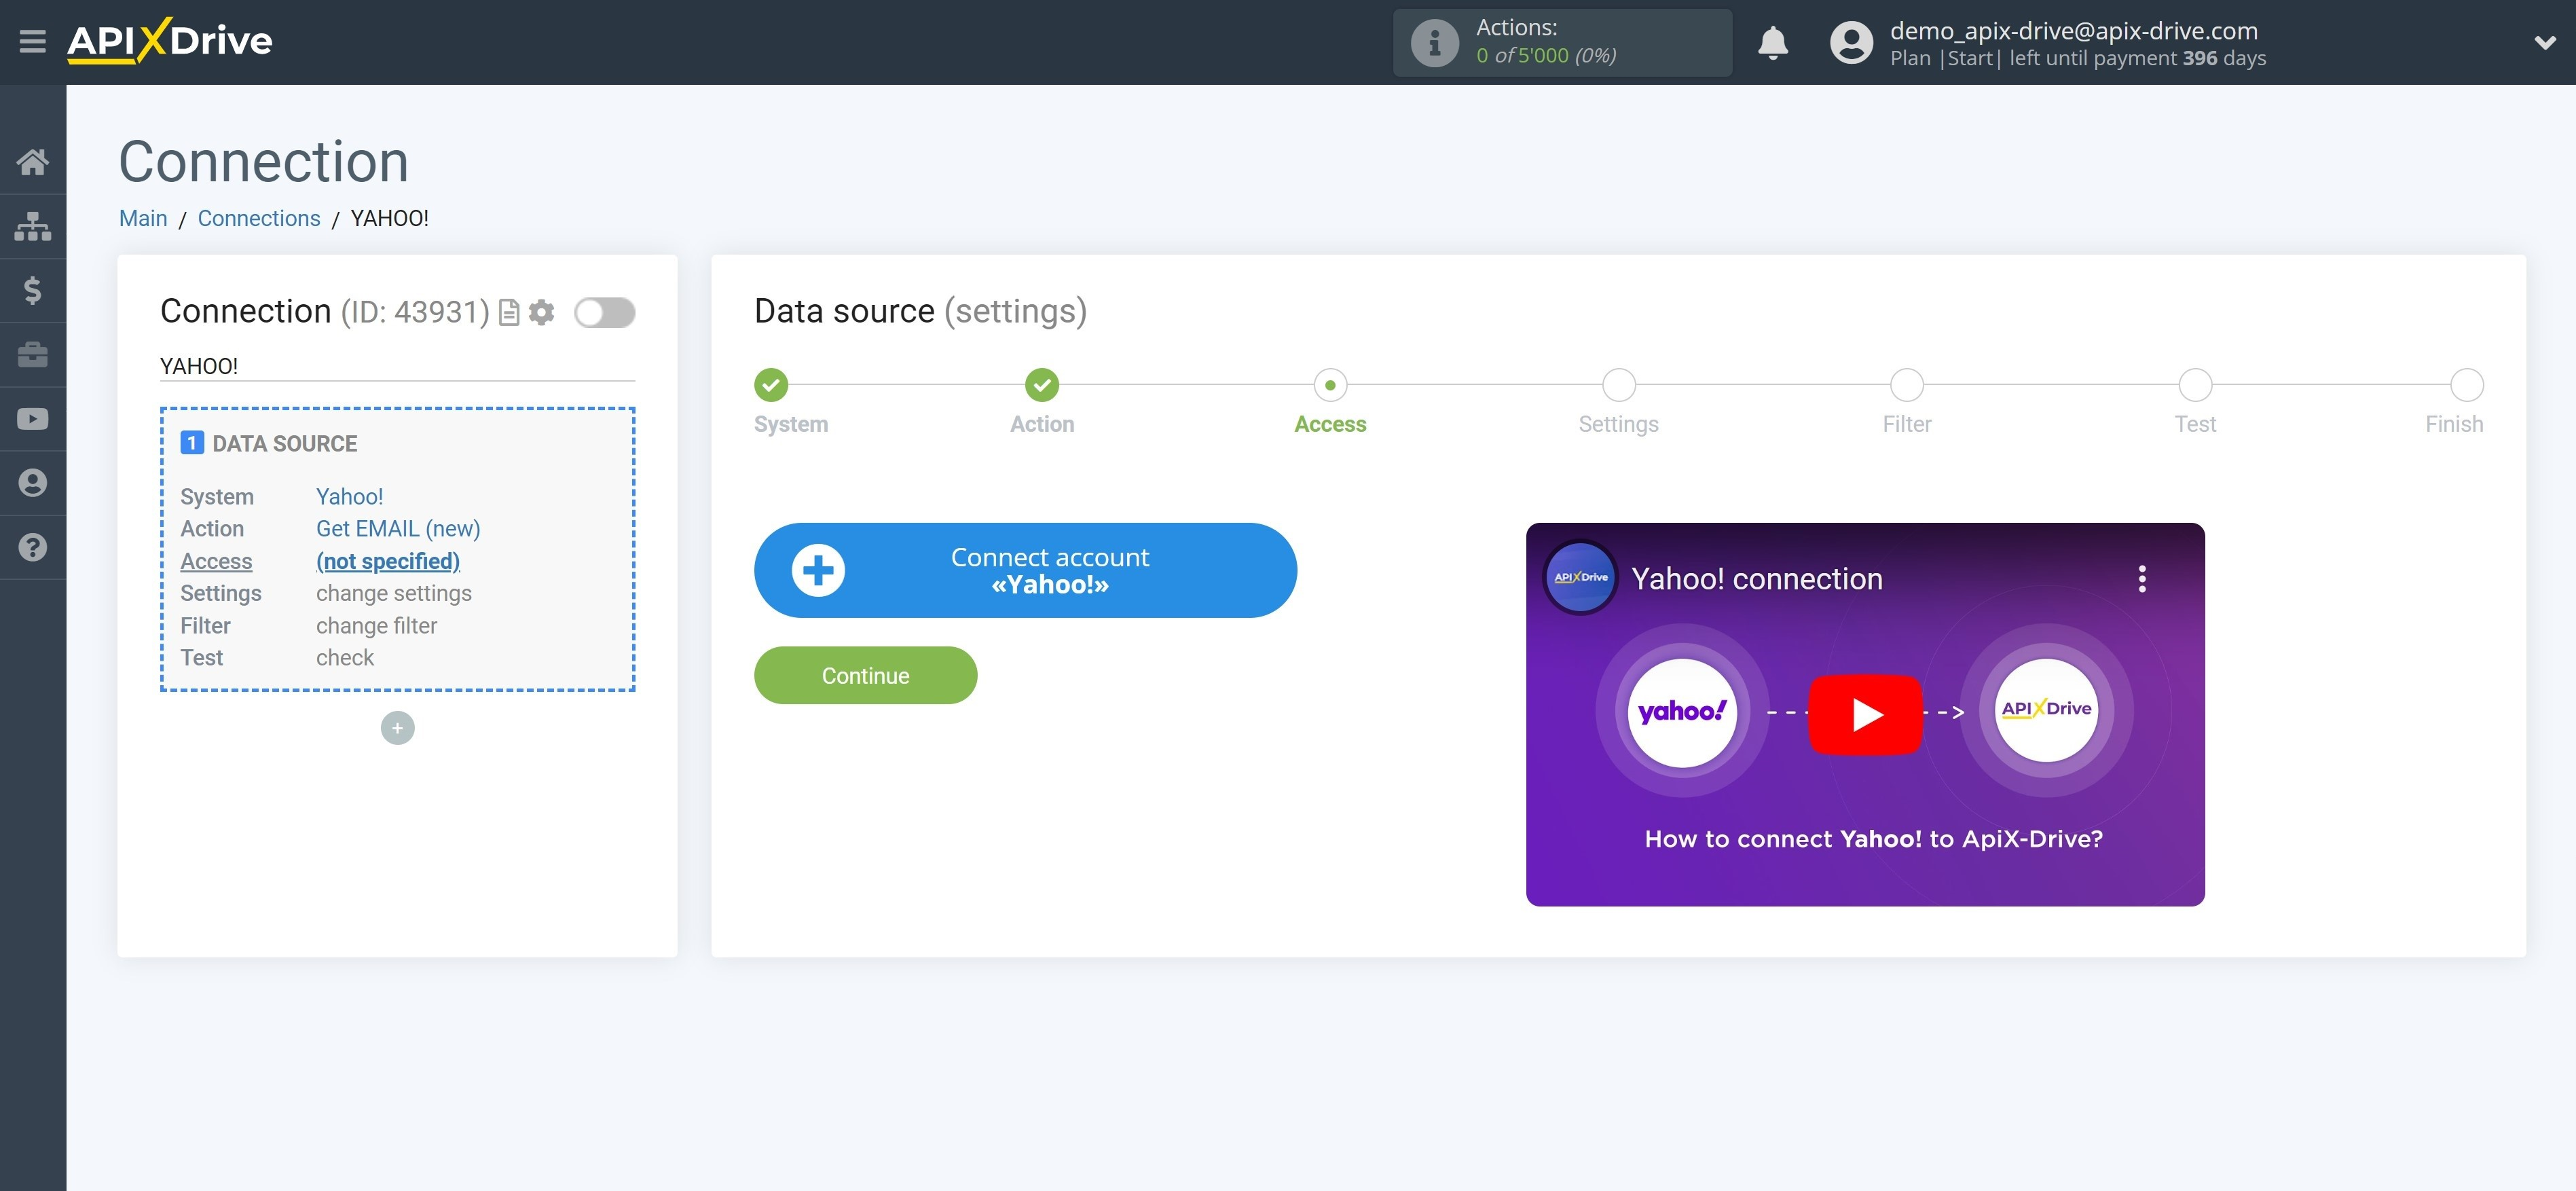Expand the account dropdown chevron
The image size is (2576, 1191).
(2544, 42)
